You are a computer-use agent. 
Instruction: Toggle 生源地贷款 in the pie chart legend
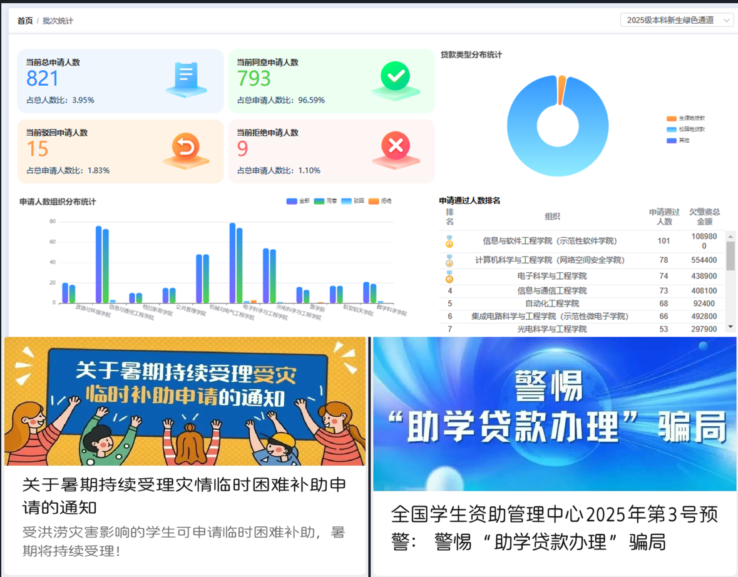coord(686,118)
